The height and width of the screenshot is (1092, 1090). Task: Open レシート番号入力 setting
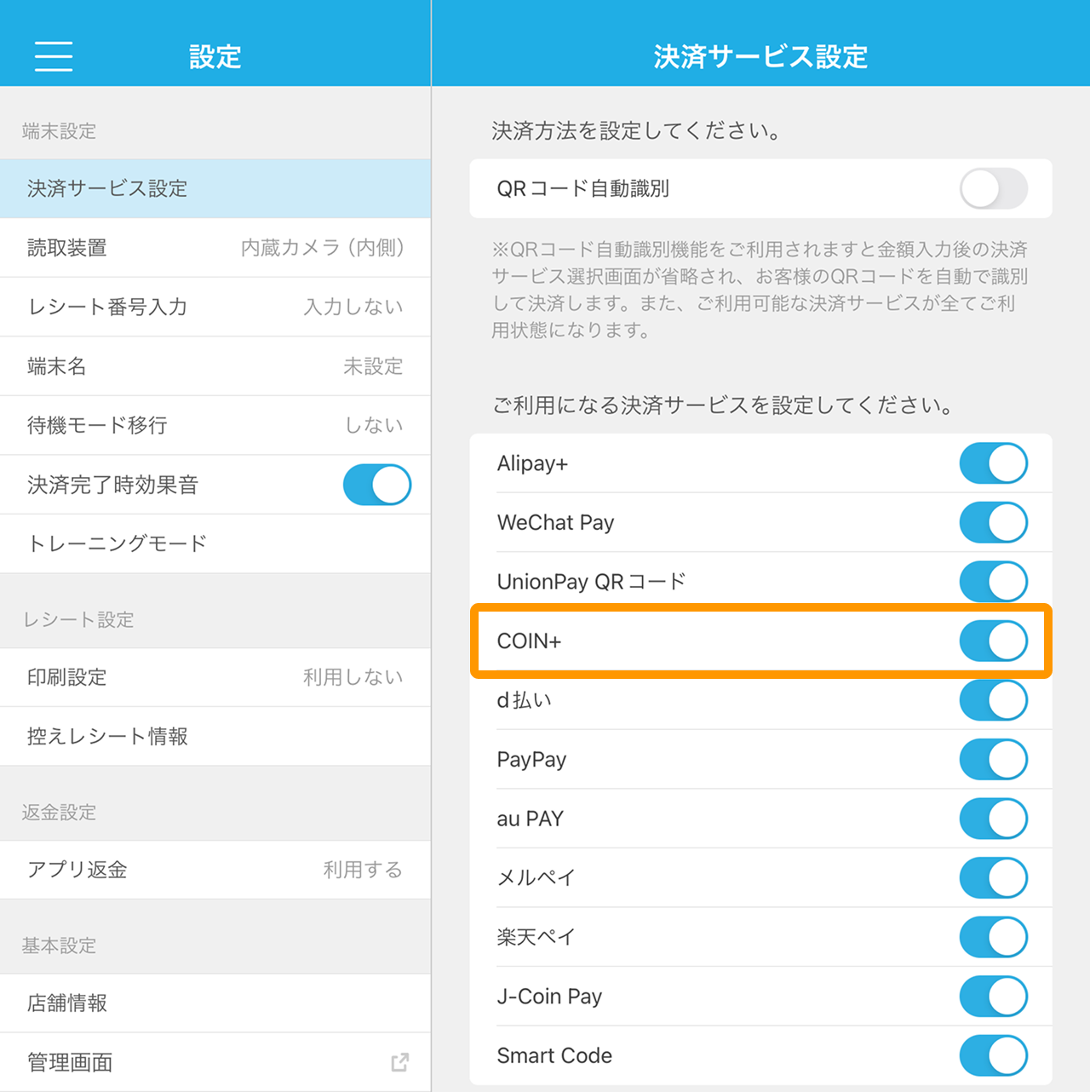(215, 307)
